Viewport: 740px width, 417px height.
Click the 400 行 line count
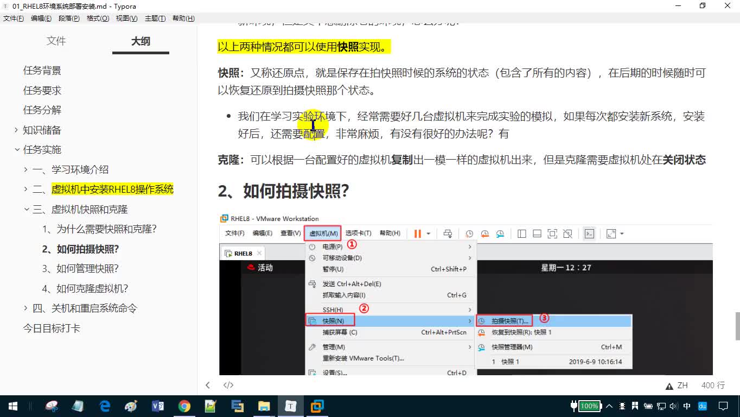tap(713, 385)
